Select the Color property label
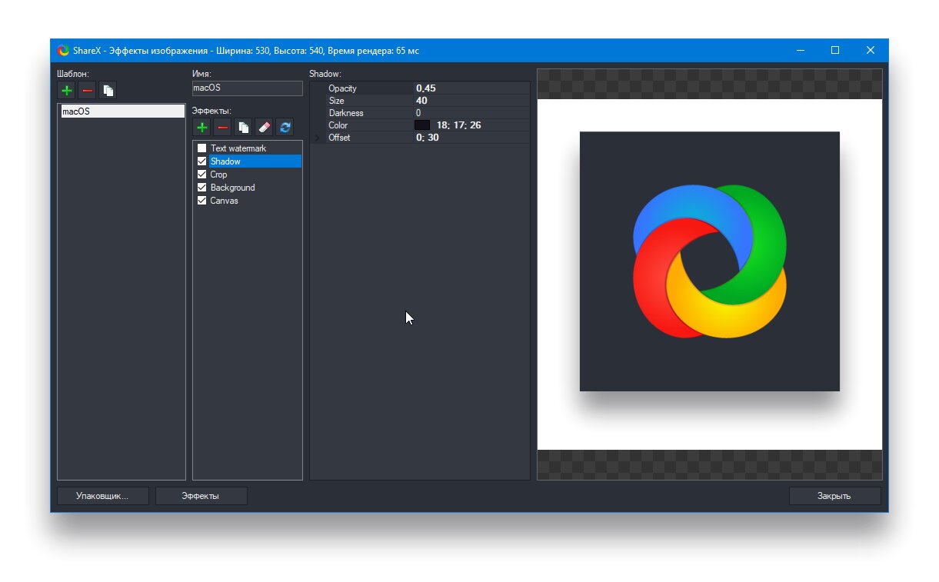The height and width of the screenshot is (582, 939). [x=338, y=125]
